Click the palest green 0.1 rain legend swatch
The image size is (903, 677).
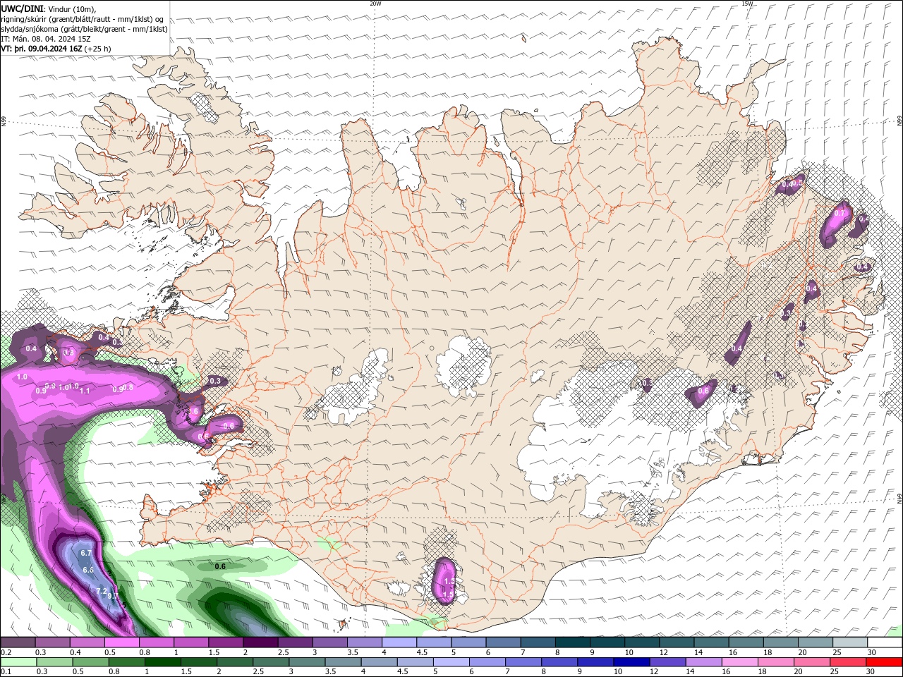pos(18,661)
